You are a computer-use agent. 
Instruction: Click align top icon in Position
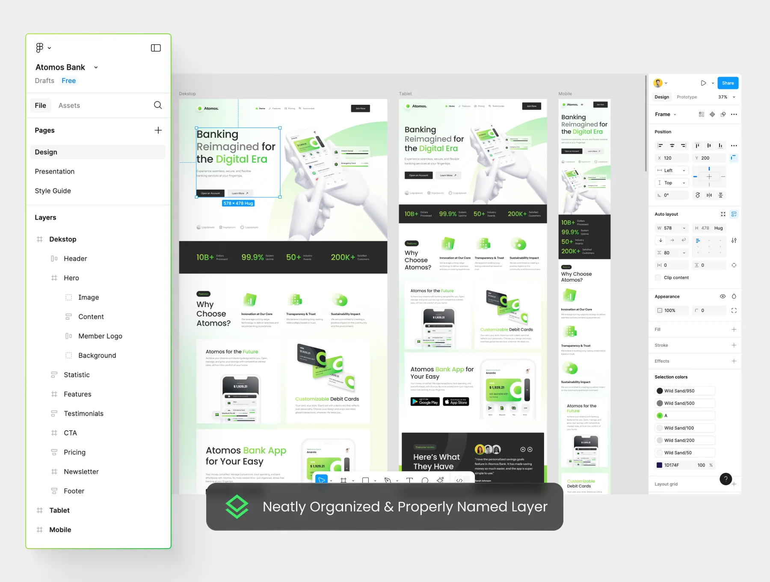coord(697,145)
